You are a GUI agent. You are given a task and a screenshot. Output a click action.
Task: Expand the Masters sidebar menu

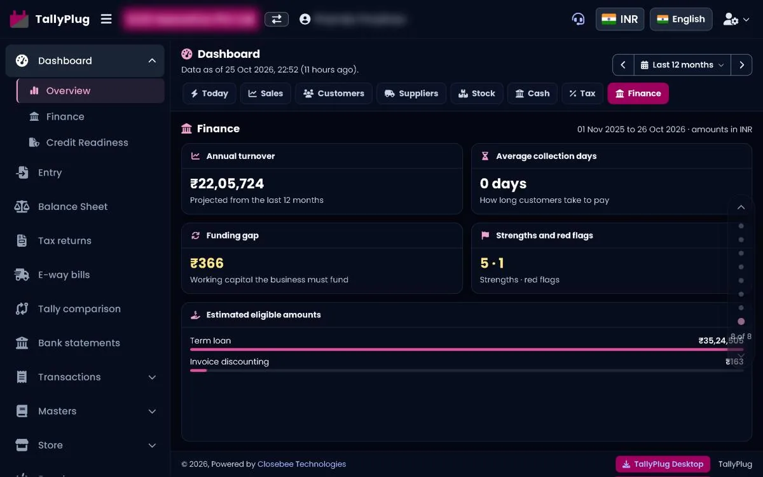85,411
